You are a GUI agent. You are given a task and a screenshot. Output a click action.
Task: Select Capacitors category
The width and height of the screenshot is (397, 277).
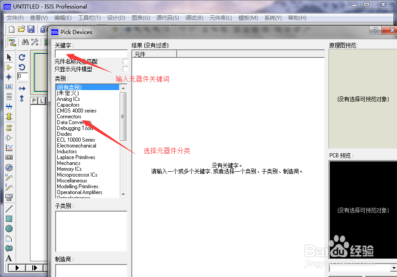tap(68, 105)
